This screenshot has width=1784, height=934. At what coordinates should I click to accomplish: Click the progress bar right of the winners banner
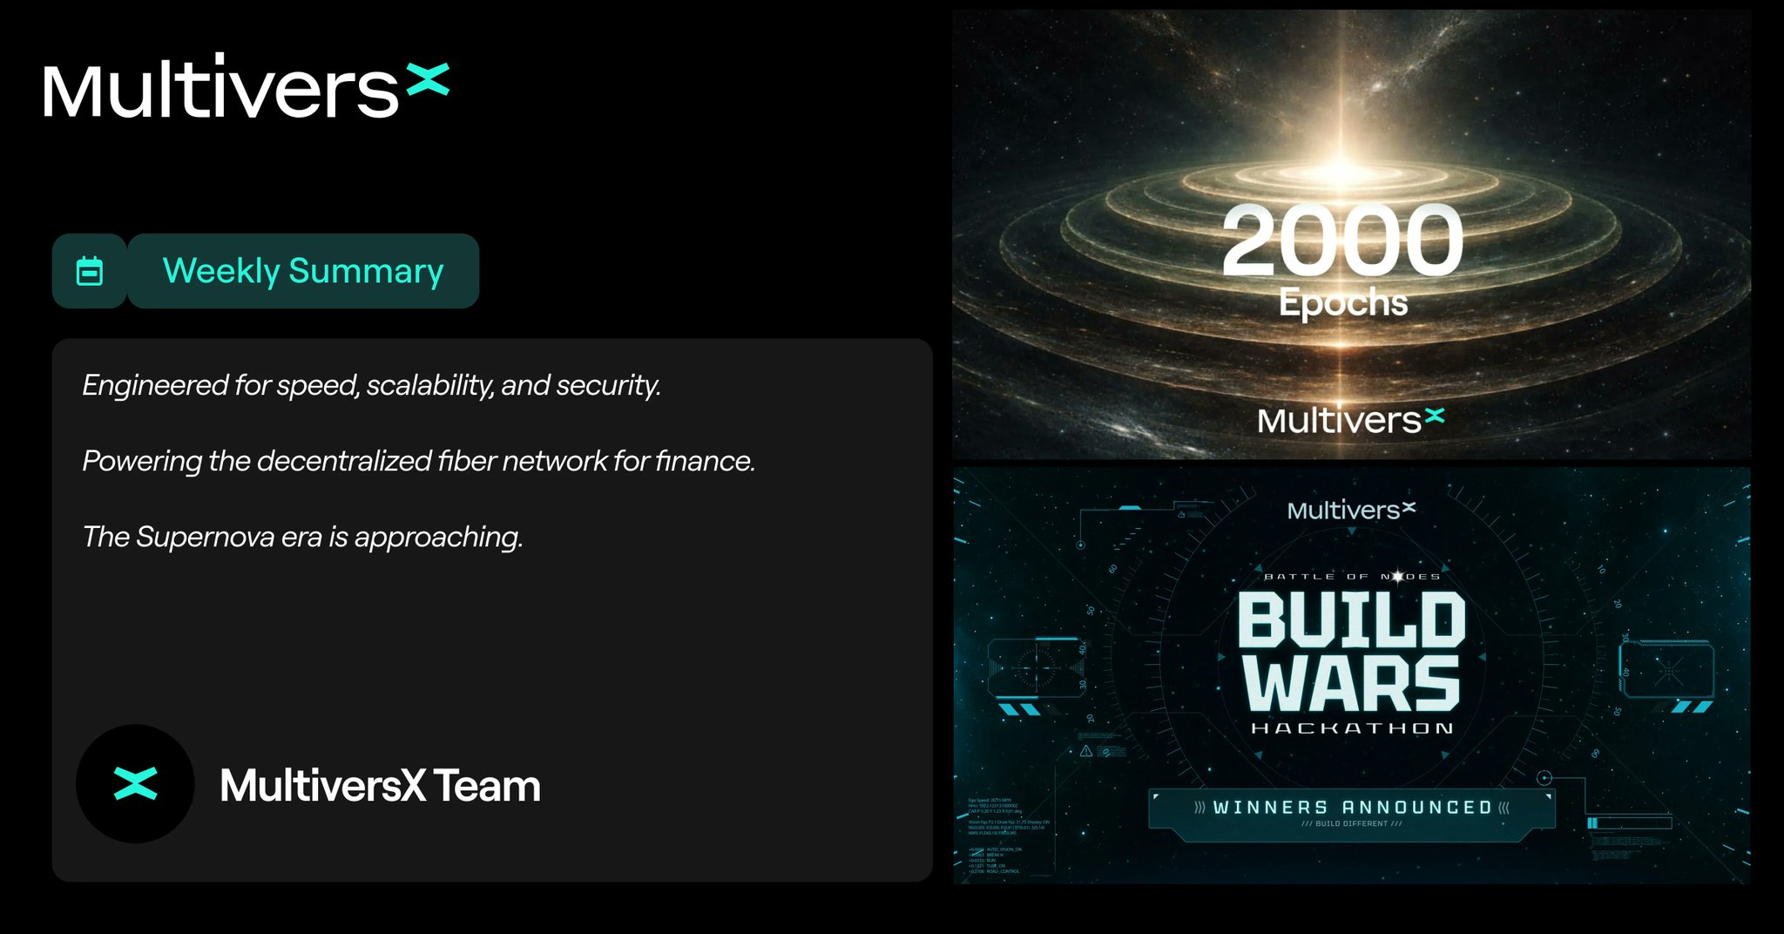pyautogui.click(x=1629, y=822)
